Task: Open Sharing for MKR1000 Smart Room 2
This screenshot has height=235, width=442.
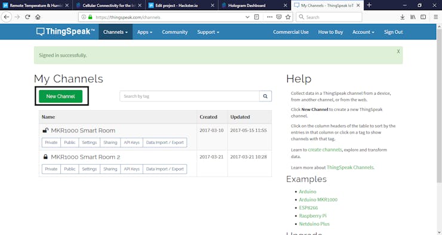Action: (x=110, y=169)
